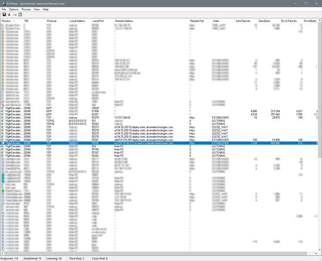Sort by the Remote Port column header
Image resolution: width=322 pixels, height=261 pixels.
tap(200, 21)
